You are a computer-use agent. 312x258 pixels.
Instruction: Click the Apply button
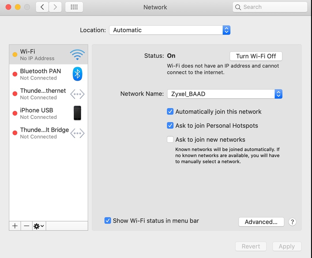click(287, 246)
